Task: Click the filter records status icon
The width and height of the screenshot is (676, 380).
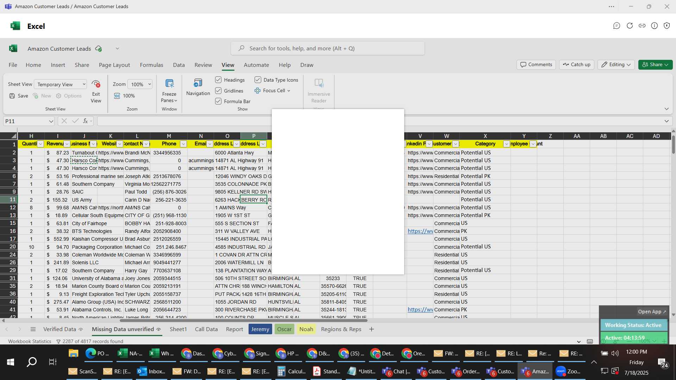Action: 58,341
